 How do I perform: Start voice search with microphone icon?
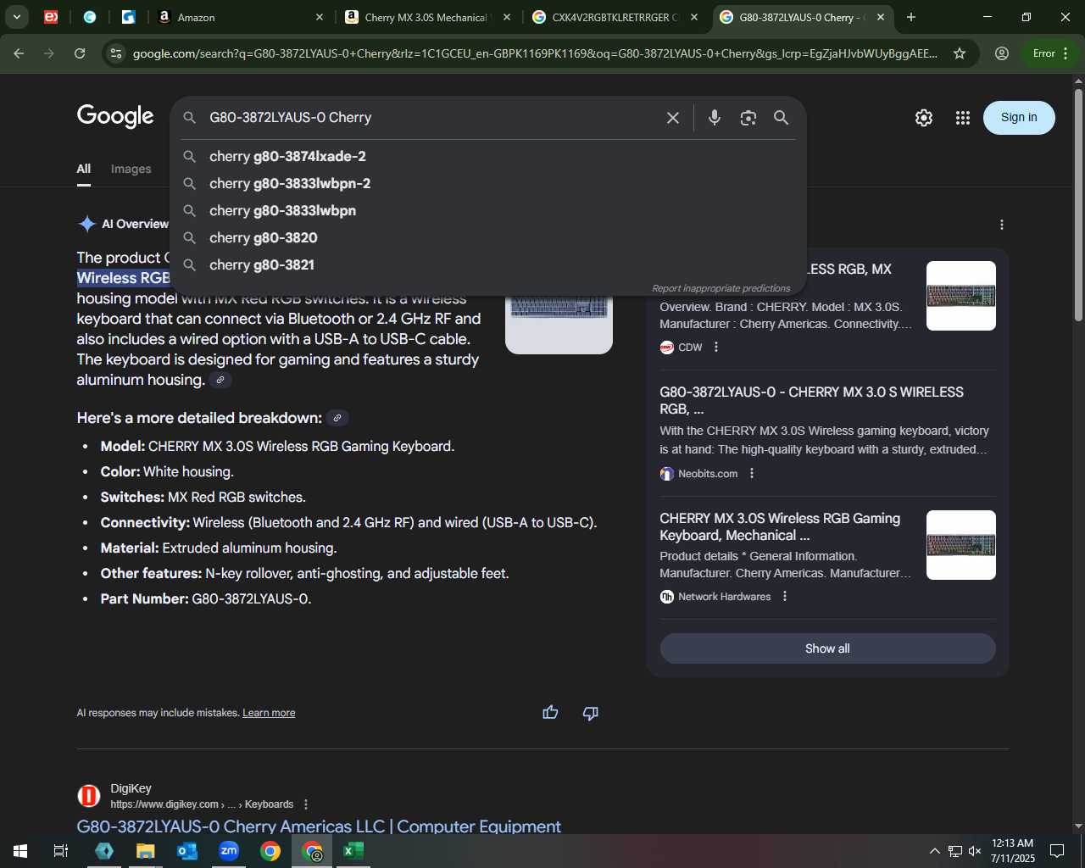715,118
